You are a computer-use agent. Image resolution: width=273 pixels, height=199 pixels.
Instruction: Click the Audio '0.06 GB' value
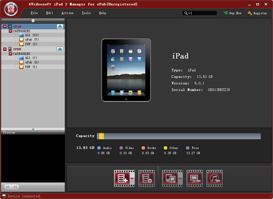click(x=104, y=153)
